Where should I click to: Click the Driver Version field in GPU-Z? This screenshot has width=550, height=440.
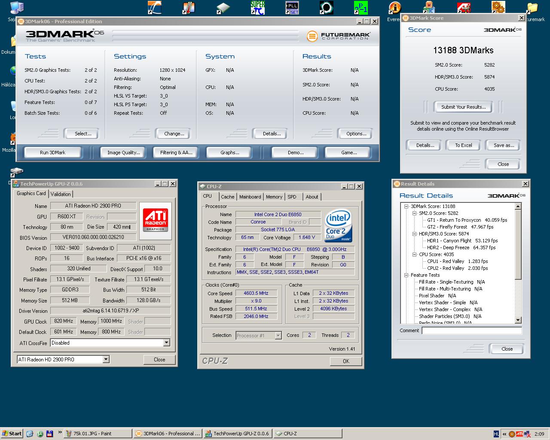pos(110,311)
